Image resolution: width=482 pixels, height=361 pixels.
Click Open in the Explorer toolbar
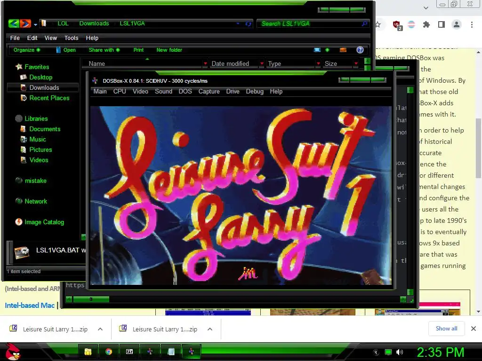[x=66, y=50]
